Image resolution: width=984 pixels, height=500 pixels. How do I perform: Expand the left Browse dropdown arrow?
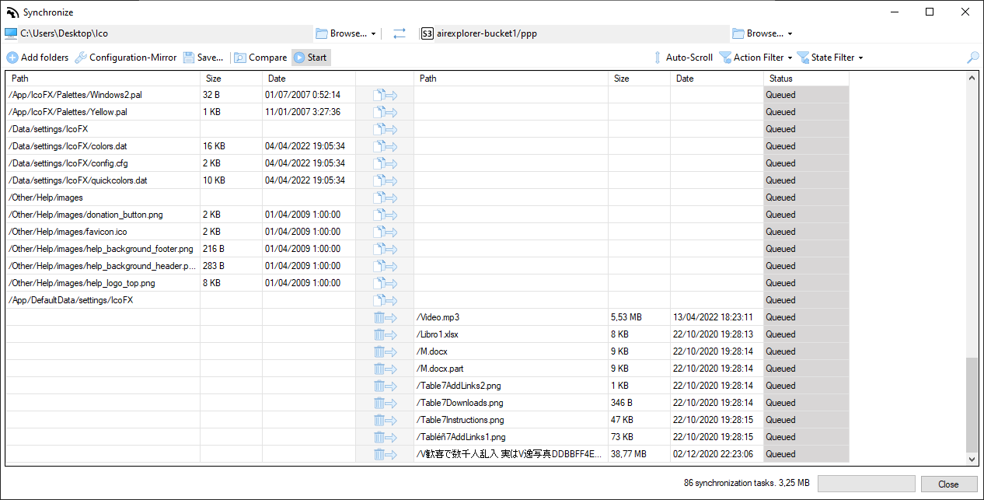[373, 33]
